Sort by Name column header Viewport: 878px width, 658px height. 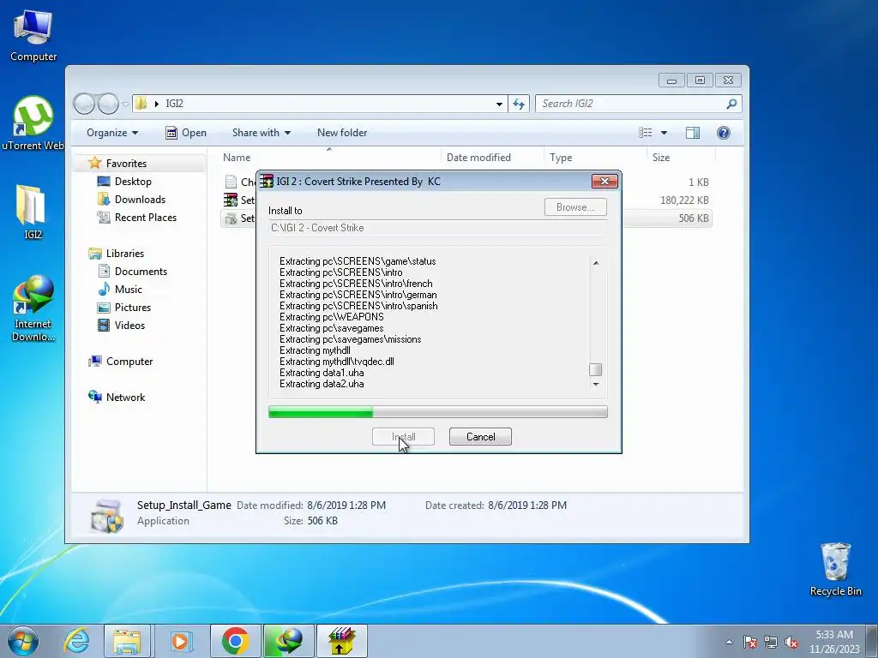pos(328,158)
